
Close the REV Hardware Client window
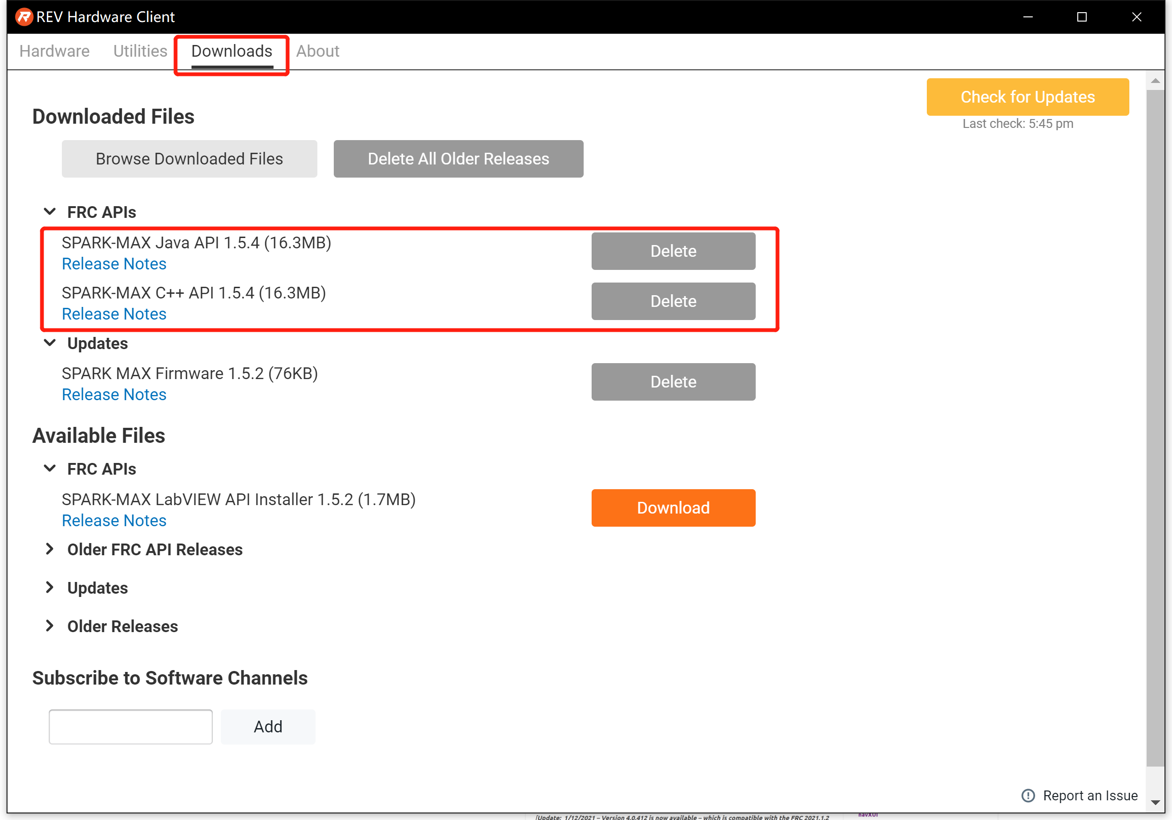1136,17
